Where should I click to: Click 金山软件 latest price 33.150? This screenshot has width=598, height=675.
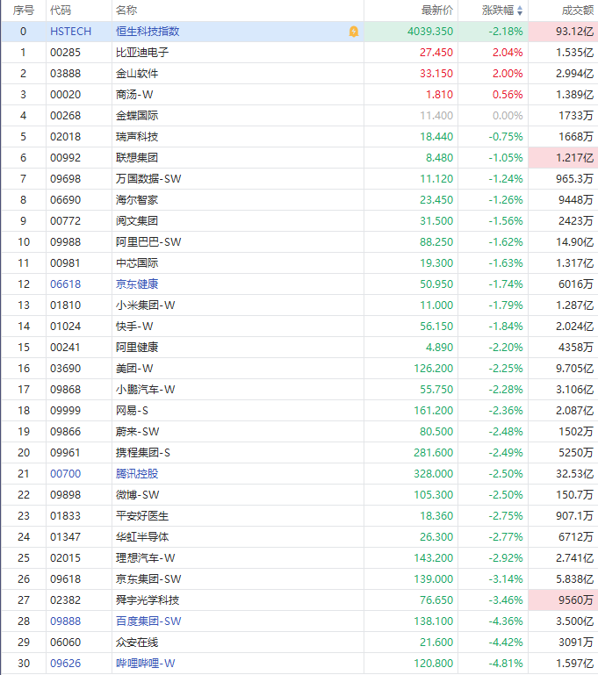[436, 74]
